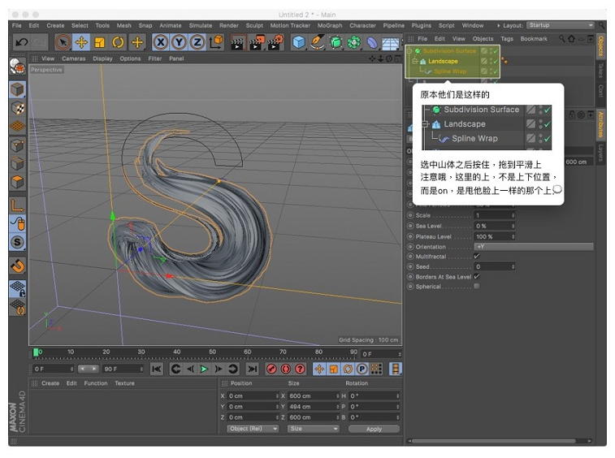Screen dimensions: 615x458
Task: Disable Borders At Sea Level checkbox
Action: 477,276
